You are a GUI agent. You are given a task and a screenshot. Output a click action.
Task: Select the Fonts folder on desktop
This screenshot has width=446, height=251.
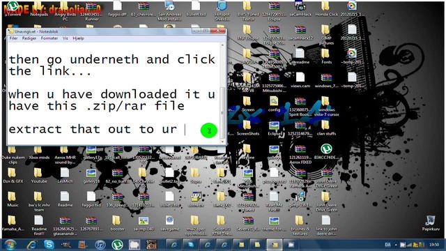326,56
